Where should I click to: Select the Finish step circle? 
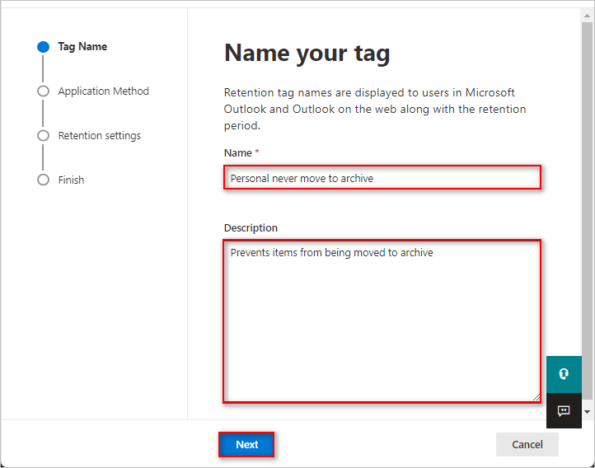[43, 180]
